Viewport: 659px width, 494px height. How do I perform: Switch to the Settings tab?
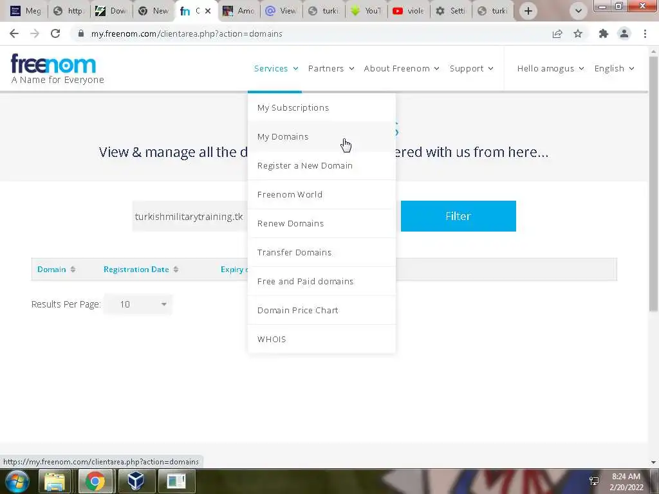point(451,11)
